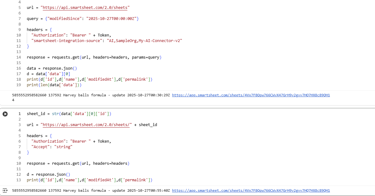The image size is (375, 196).
Task: Place cursor on smartsheet-integration-source header line
Action: [107, 41]
